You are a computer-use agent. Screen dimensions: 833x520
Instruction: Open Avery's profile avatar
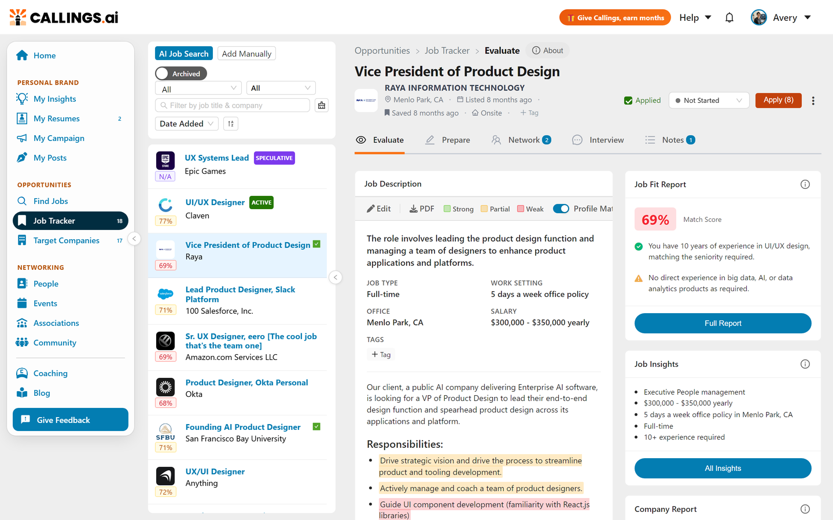tap(758, 17)
